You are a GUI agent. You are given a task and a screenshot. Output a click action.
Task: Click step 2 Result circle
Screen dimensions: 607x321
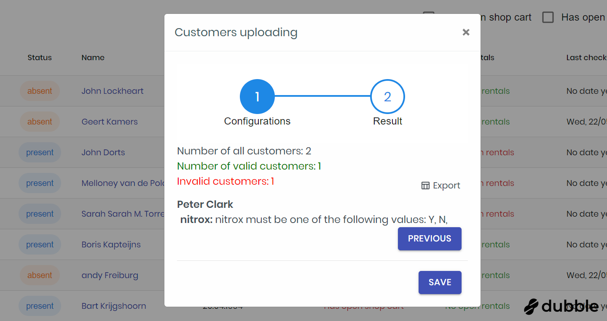tap(387, 97)
